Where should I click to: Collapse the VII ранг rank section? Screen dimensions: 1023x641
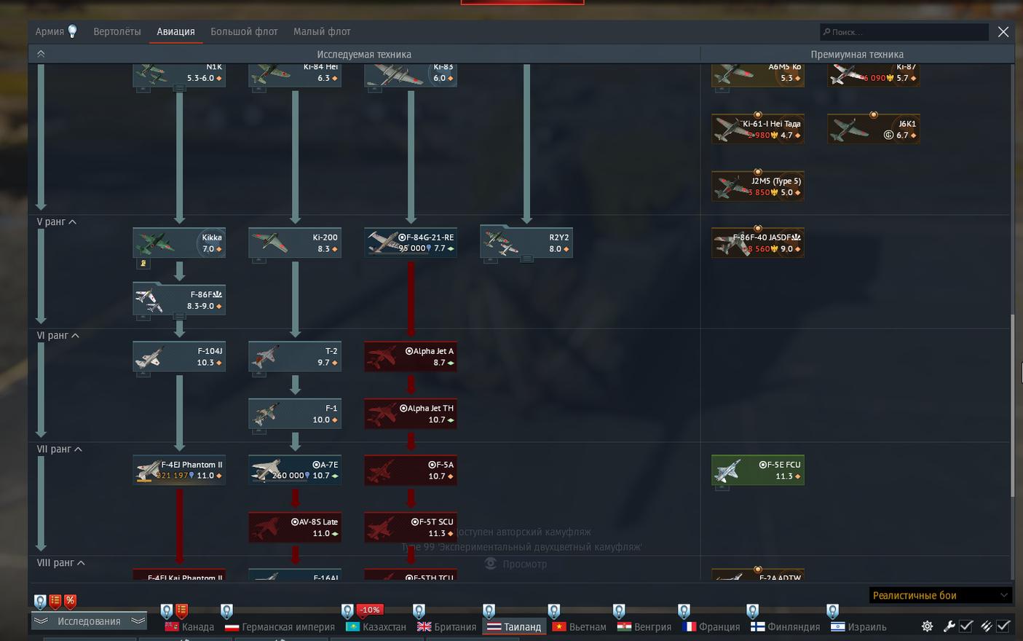[x=78, y=449]
